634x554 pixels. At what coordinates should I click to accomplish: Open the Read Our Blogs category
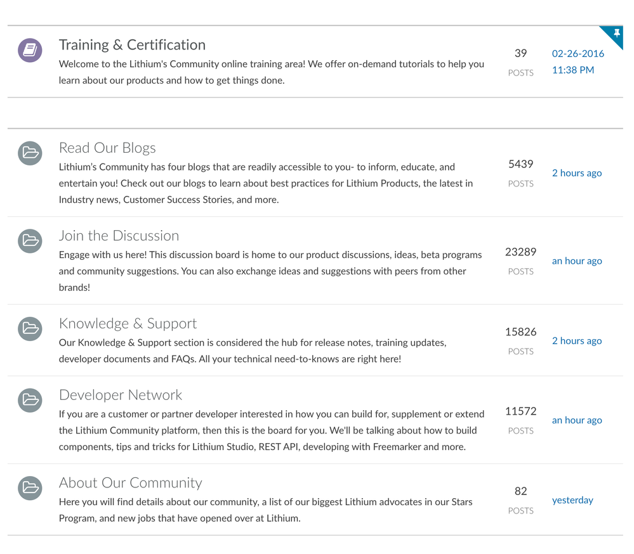click(107, 148)
